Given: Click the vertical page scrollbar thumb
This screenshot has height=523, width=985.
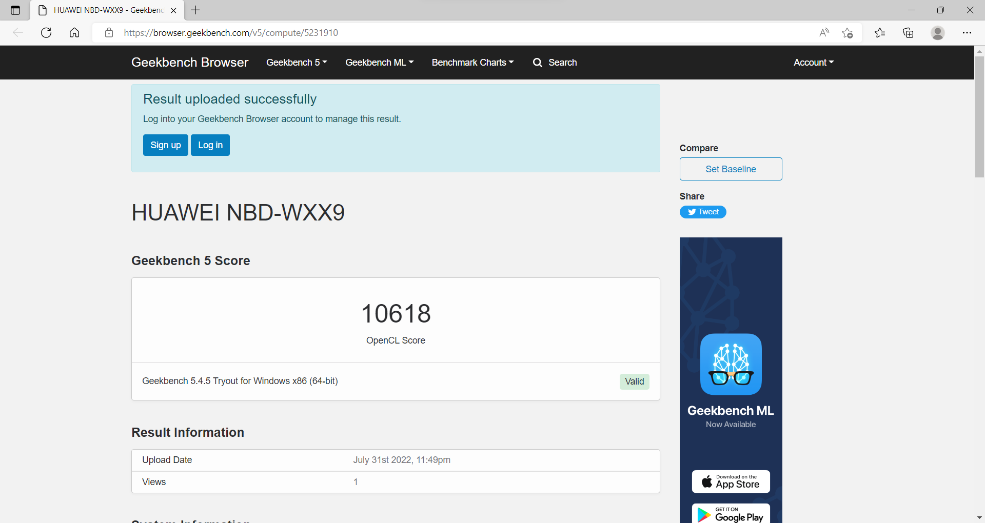Looking at the screenshot, I should click(x=979, y=117).
